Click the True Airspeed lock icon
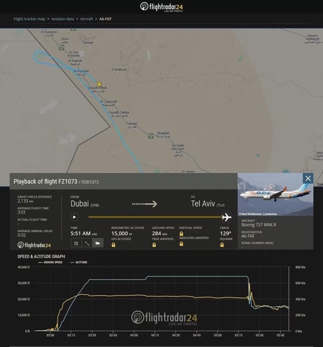 point(154,245)
